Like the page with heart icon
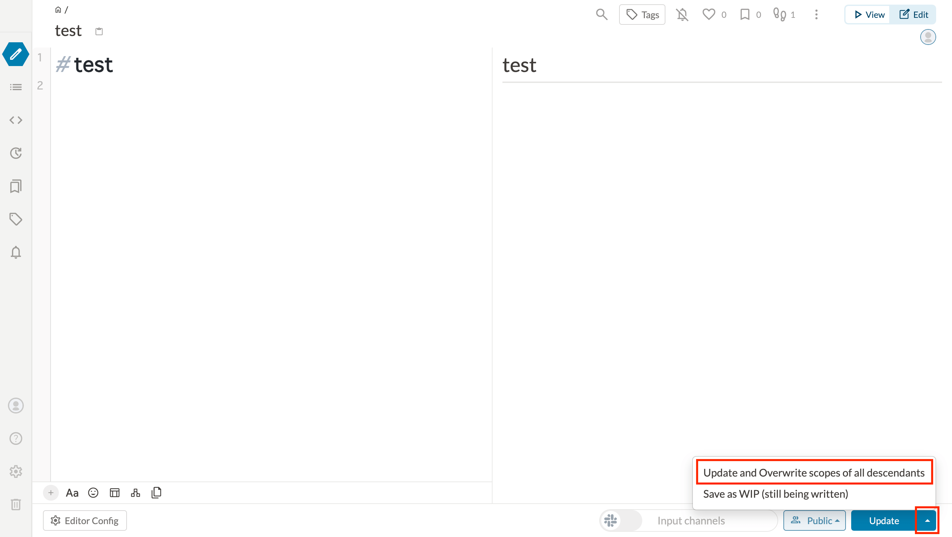The width and height of the screenshot is (952, 537). coord(709,15)
